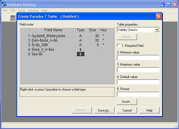
Task: Enable the Required Field checkbox
Action: (x=119, y=46)
